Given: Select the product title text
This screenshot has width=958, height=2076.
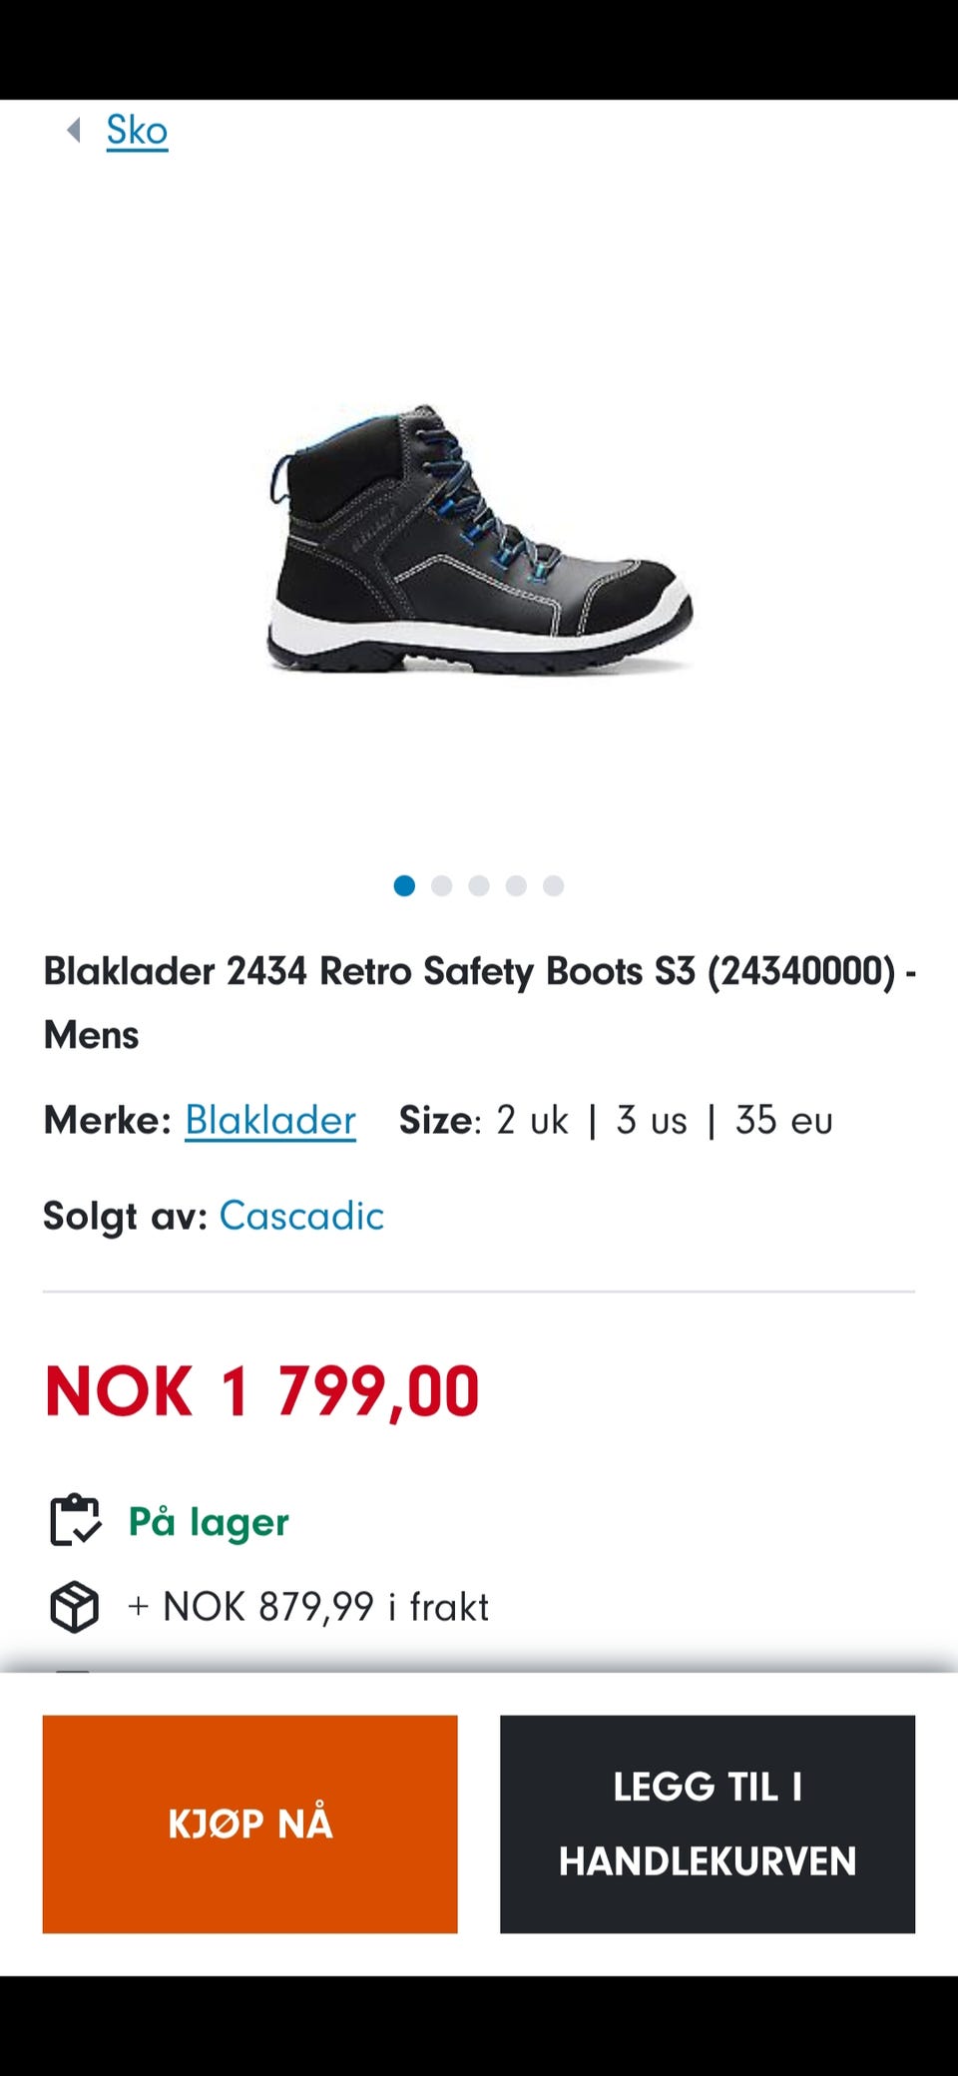Looking at the screenshot, I should click(480, 1002).
